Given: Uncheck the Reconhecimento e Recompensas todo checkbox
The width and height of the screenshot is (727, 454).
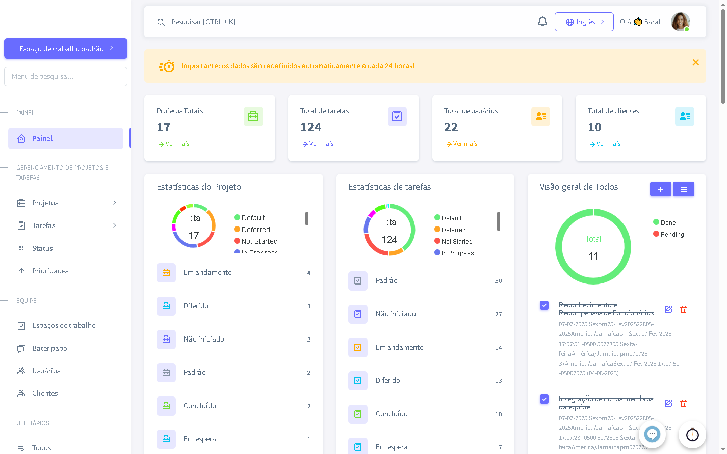Looking at the screenshot, I should [544, 305].
